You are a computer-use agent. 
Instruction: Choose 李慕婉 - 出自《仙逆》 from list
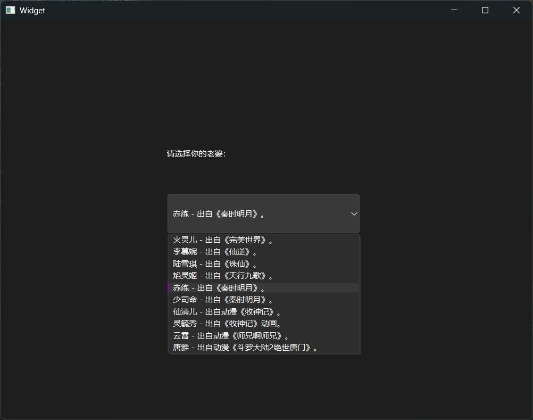click(263, 252)
